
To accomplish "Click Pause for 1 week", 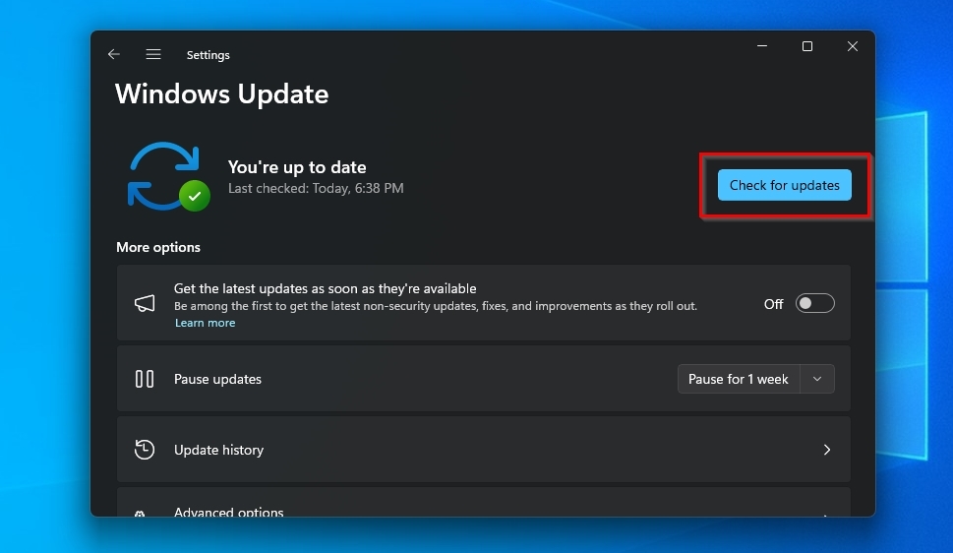I will point(739,379).
